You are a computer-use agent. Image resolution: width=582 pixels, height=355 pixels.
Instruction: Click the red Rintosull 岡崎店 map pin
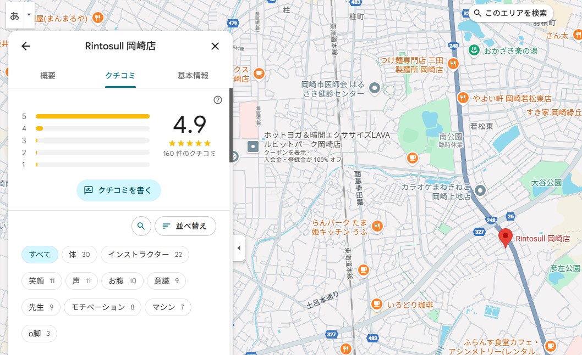(x=505, y=238)
